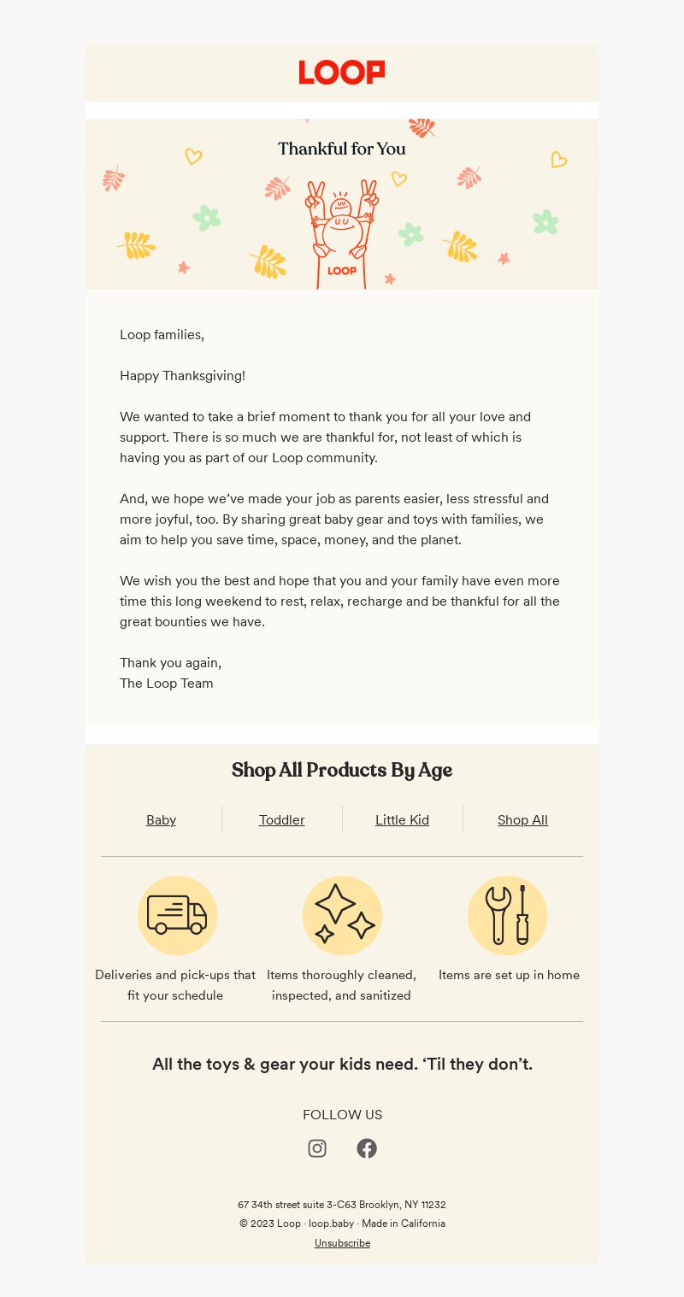Click the Brooklyn street address text
This screenshot has width=684, height=1297.
(342, 1205)
